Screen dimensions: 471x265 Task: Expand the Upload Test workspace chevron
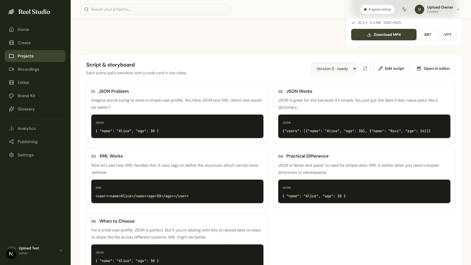[x=61, y=251]
